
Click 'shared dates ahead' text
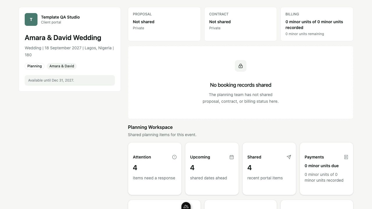(208, 178)
